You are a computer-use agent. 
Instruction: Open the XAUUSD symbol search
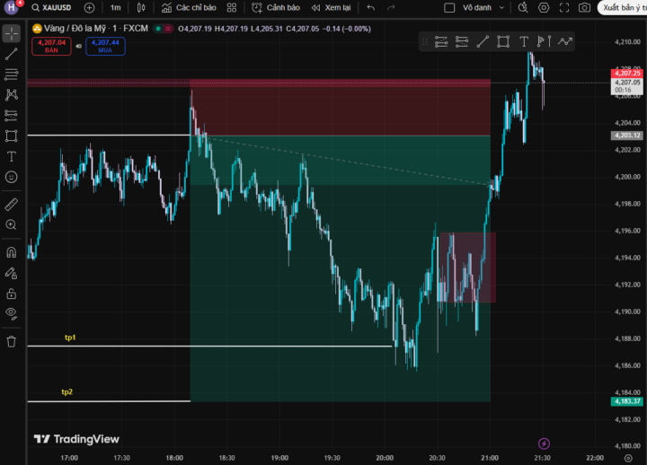click(52, 8)
